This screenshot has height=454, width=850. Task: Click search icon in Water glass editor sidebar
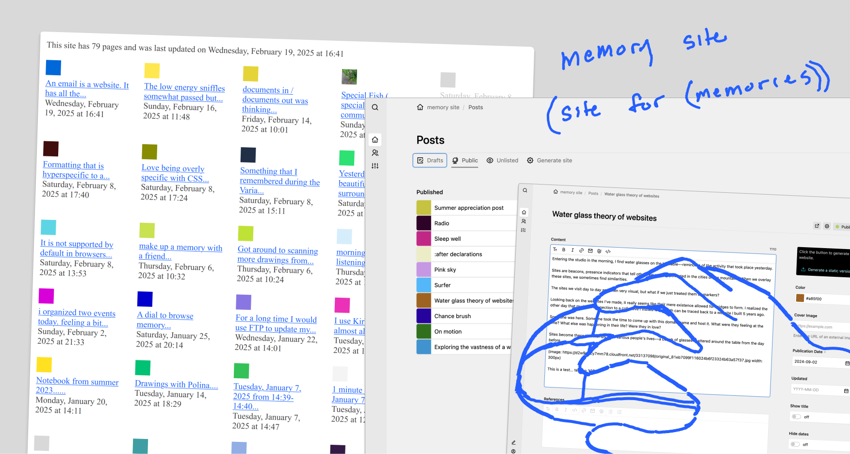[x=525, y=190]
